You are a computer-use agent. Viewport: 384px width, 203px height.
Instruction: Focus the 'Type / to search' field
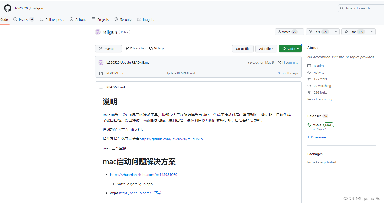pos(361,8)
